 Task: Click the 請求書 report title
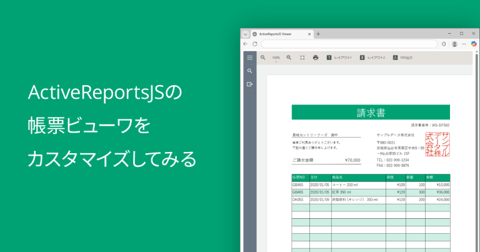[x=371, y=113]
